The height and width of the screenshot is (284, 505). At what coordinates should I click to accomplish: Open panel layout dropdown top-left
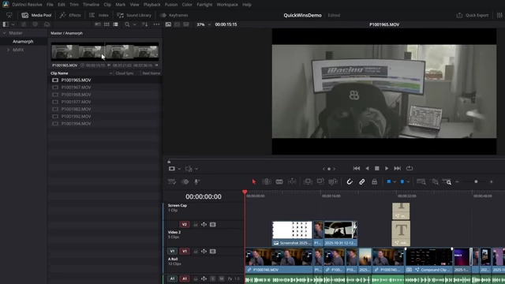(13, 24)
